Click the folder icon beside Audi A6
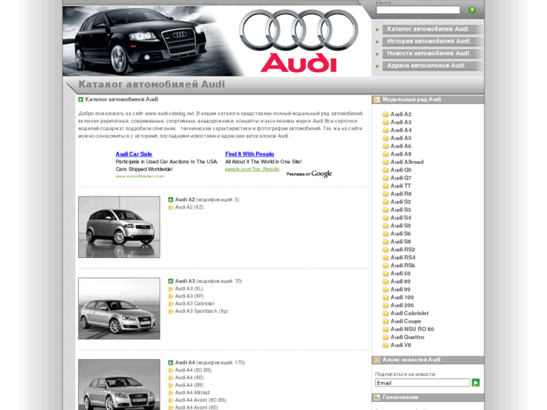Screen dimensions: 547x410 pyautogui.click(x=385, y=146)
